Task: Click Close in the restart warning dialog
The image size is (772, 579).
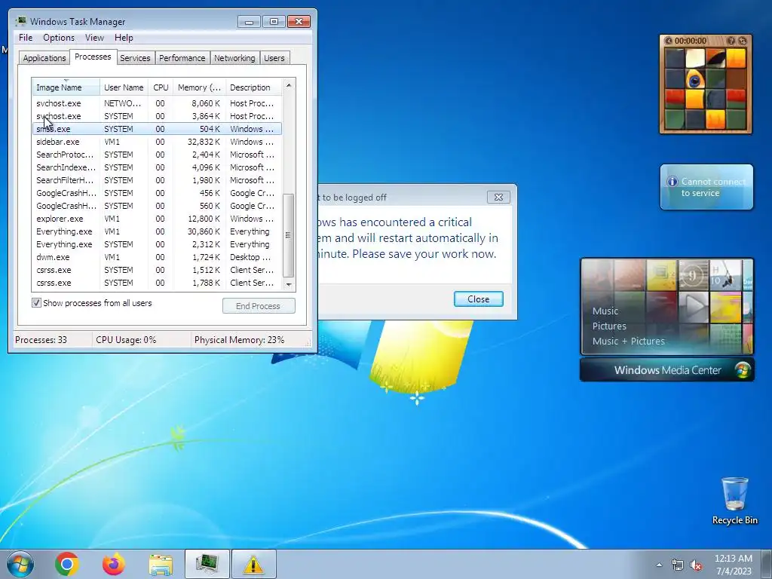Action: 478,299
